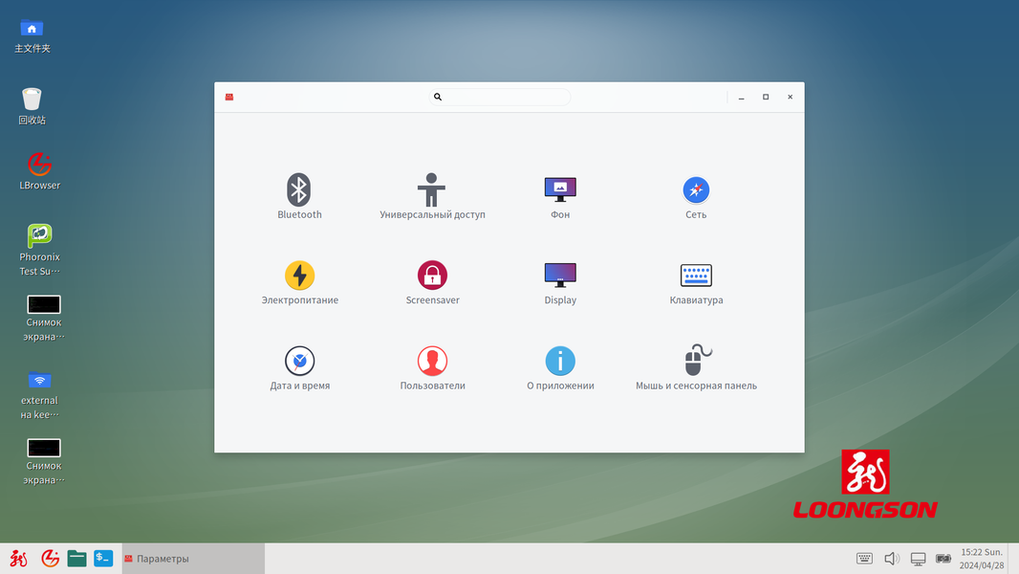
Task: Launch LBrowser from the taskbar
Action: click(x=50, y=559)
